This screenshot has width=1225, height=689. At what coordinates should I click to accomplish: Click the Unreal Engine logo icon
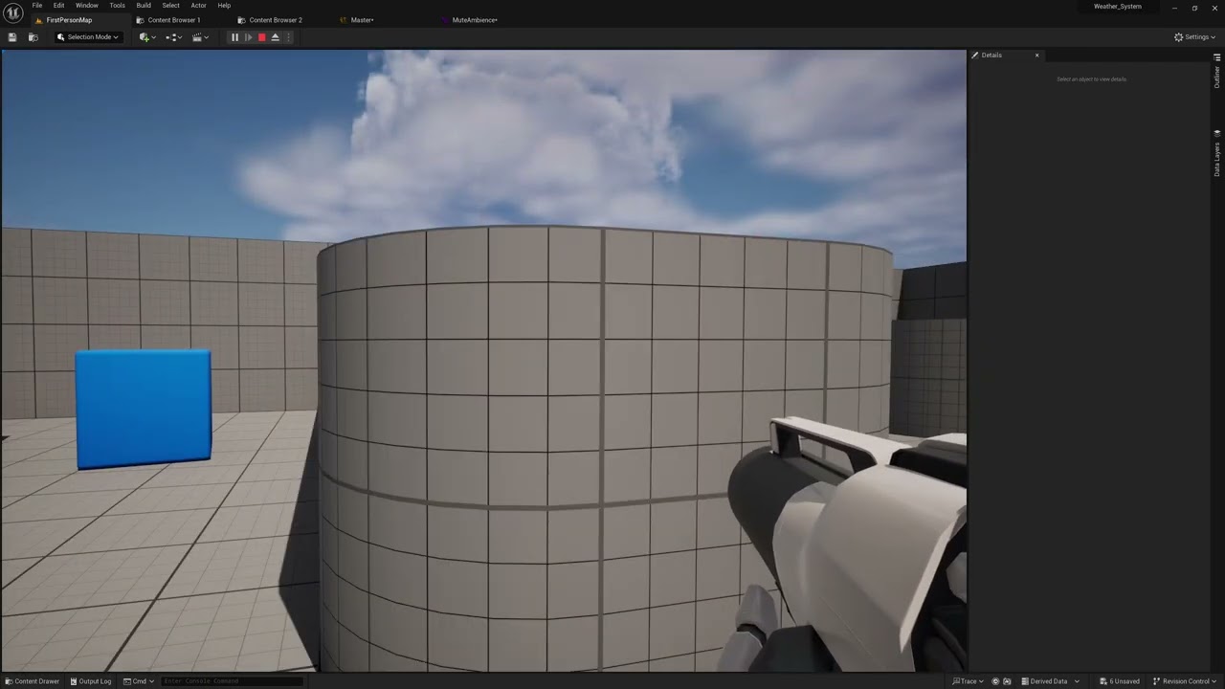(13, 12)
